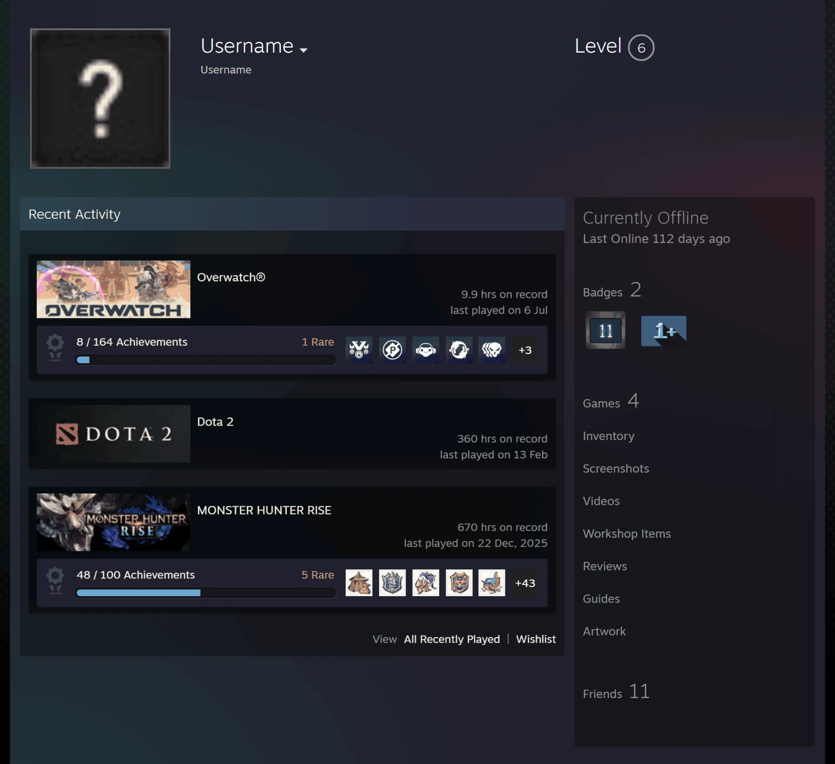Open the Reviews page
The width and height of the screenshot is (835, 764).
click(x=605, y=566)
